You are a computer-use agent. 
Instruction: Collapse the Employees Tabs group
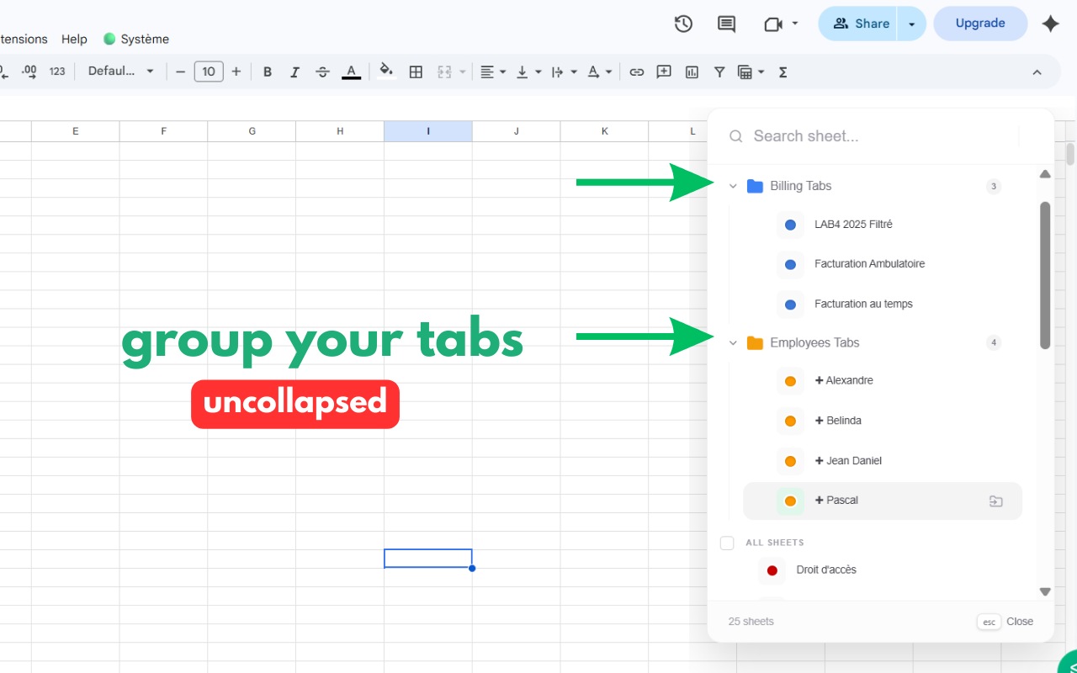732,342
